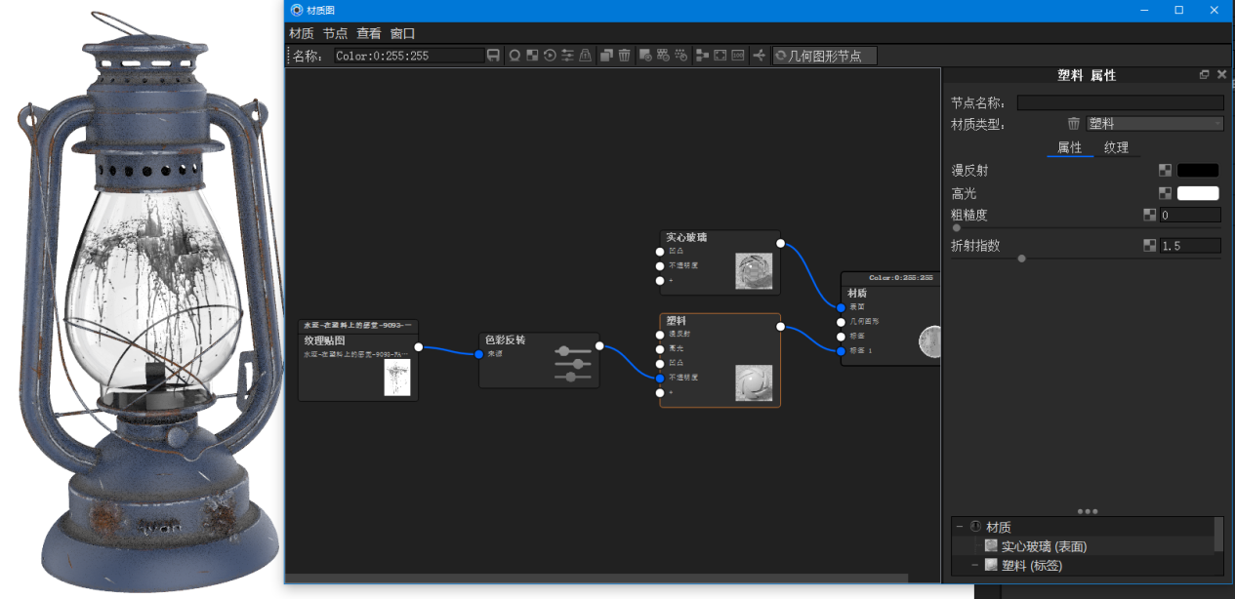The width and height of the screenshot is (1235, 599).
Task: Add an animation node via clock icon
Action: point(550,56)
